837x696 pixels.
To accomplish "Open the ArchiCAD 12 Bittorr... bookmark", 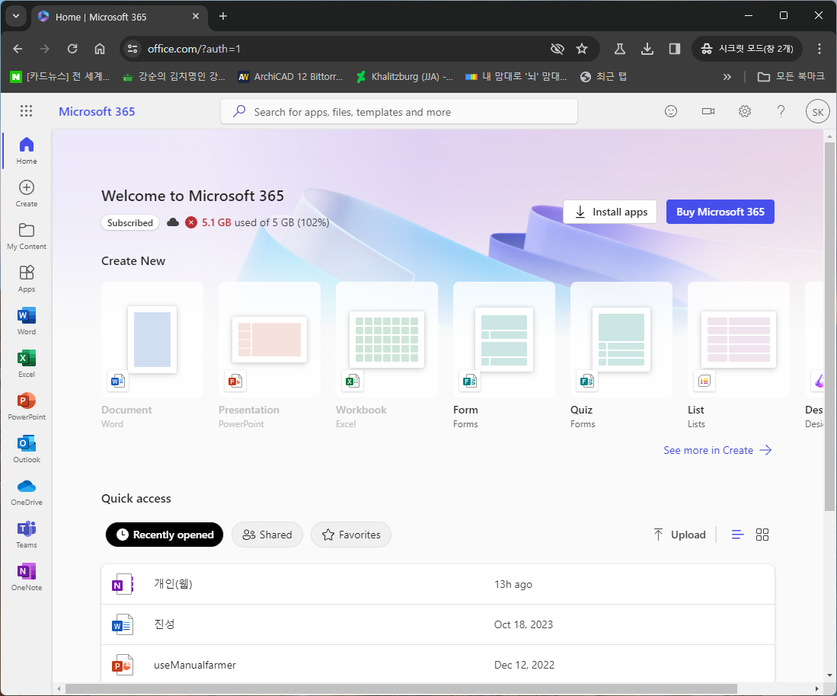I will click(290, 77).
